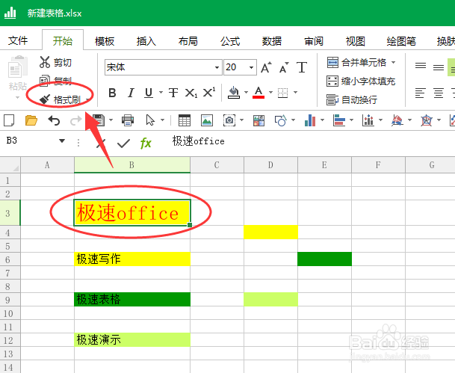Switch to the Template (模板) tab
Image resolution: width=455 pixels, height=373 pixels.
[x=105, y=41]
